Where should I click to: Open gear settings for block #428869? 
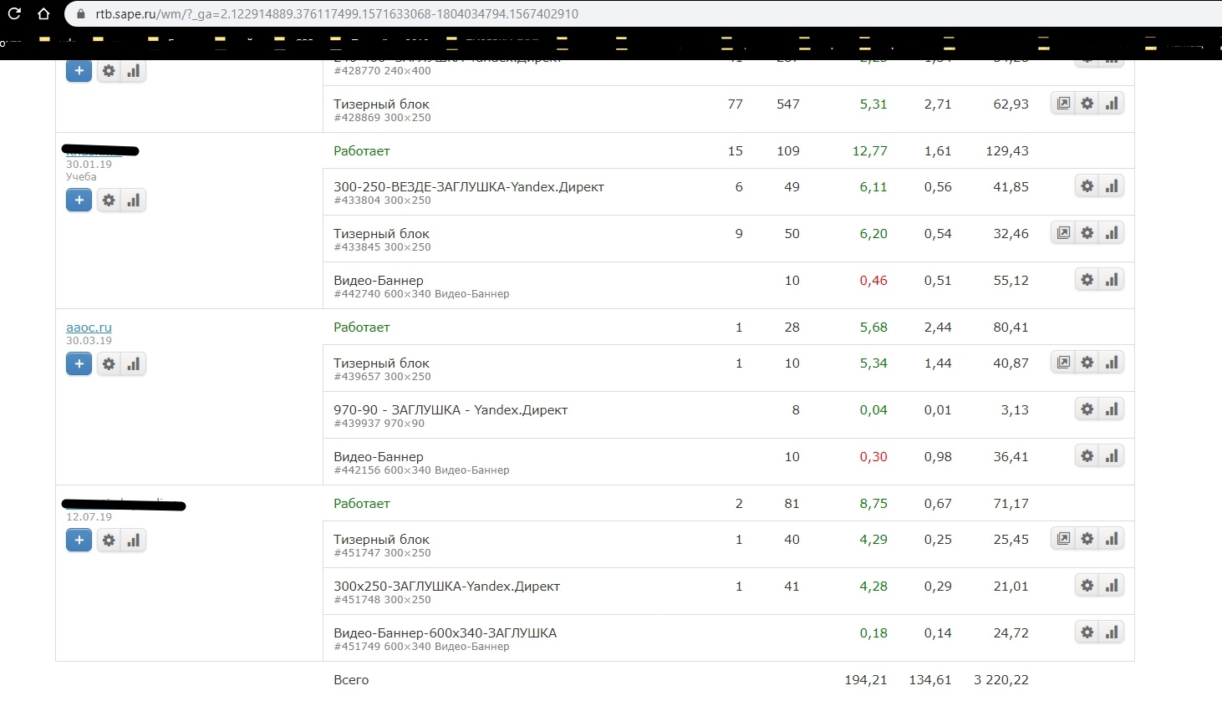[1087, 104]
